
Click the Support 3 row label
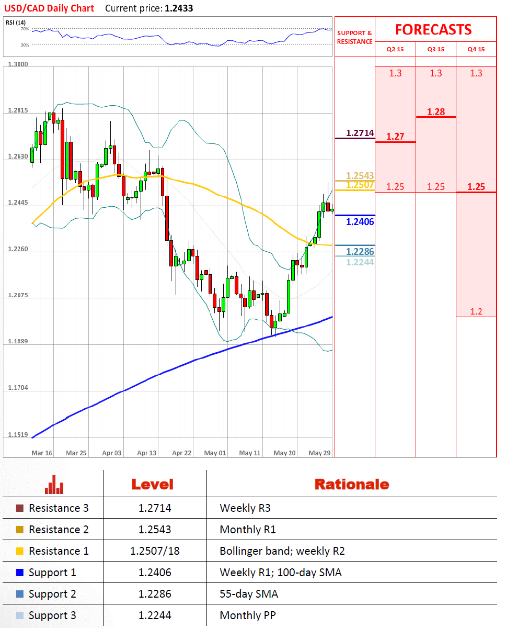pos(52,615)
